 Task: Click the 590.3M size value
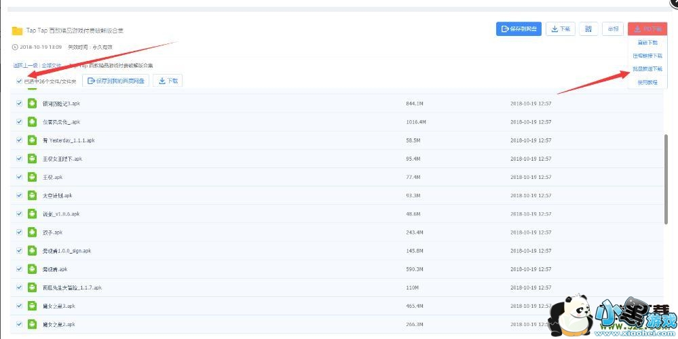coord(415,269)
